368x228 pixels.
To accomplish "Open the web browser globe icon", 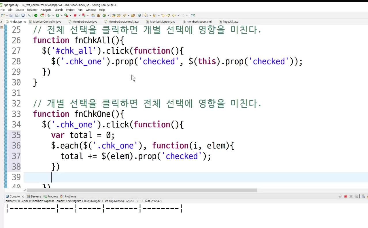I will coord(139,15).
